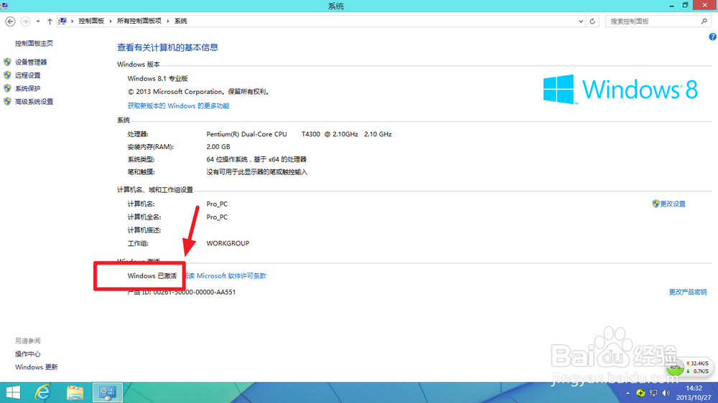The width and height of the screenshot is (718, 403).
Task: Select Windows 8.1 专业版 edition text
Action: [x=157, y=79]
